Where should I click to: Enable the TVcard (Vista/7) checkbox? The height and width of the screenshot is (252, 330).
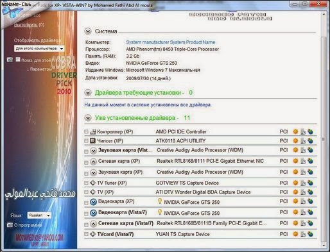[86, 234]
